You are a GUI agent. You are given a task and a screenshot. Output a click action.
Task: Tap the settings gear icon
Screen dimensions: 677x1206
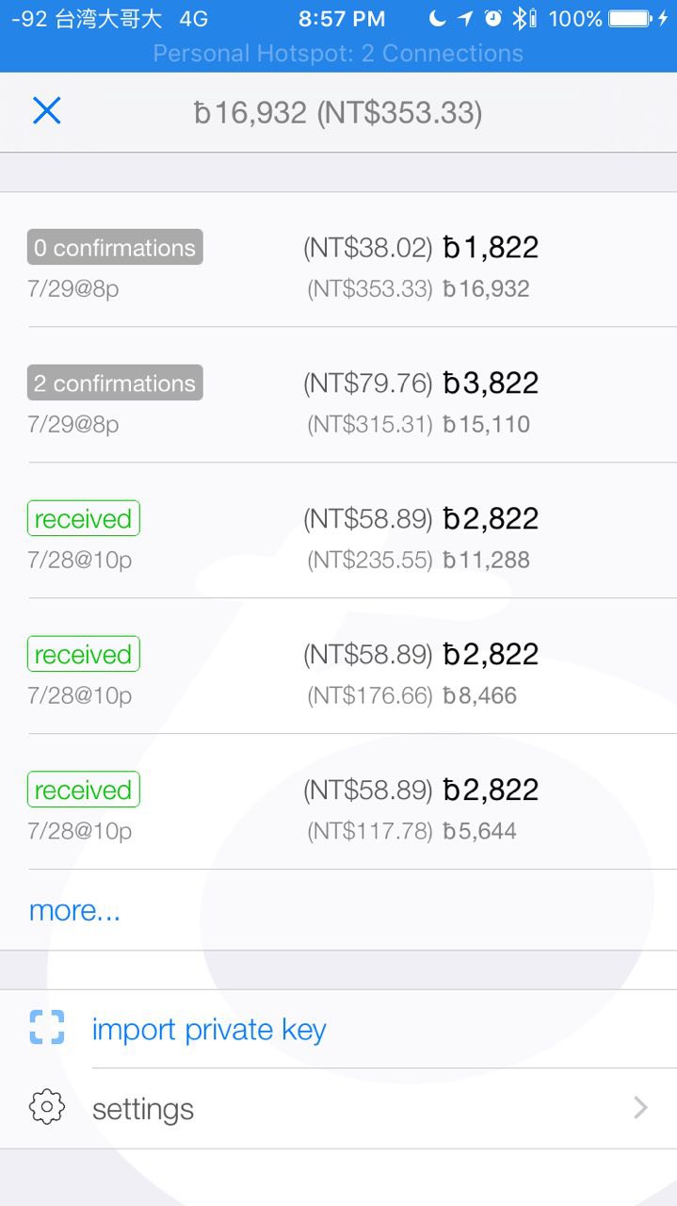click(46, 1107)
